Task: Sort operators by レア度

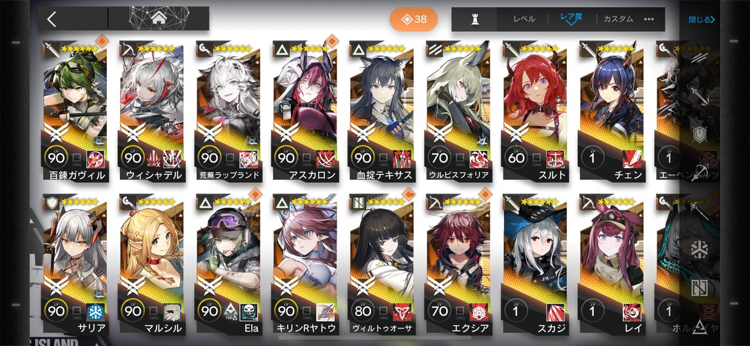Action: click(x=571, y=17)
